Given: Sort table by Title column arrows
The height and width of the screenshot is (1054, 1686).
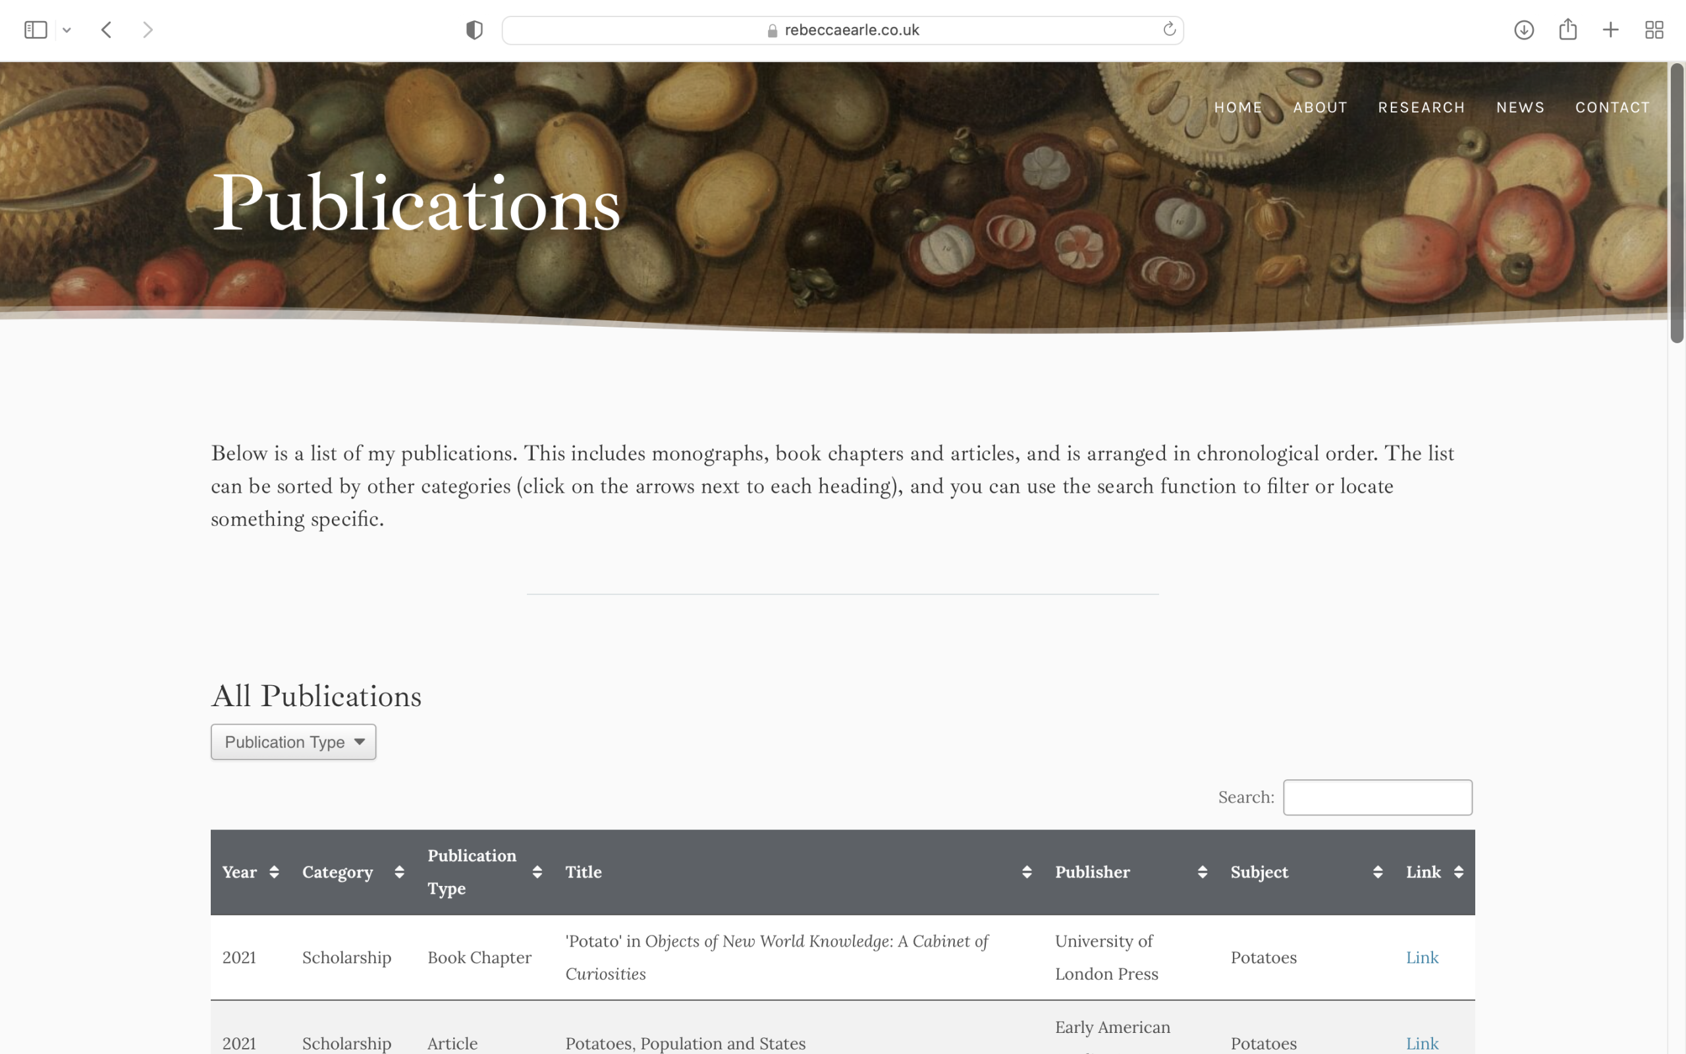Looking at the screenshot, I should pos(1027,872).
